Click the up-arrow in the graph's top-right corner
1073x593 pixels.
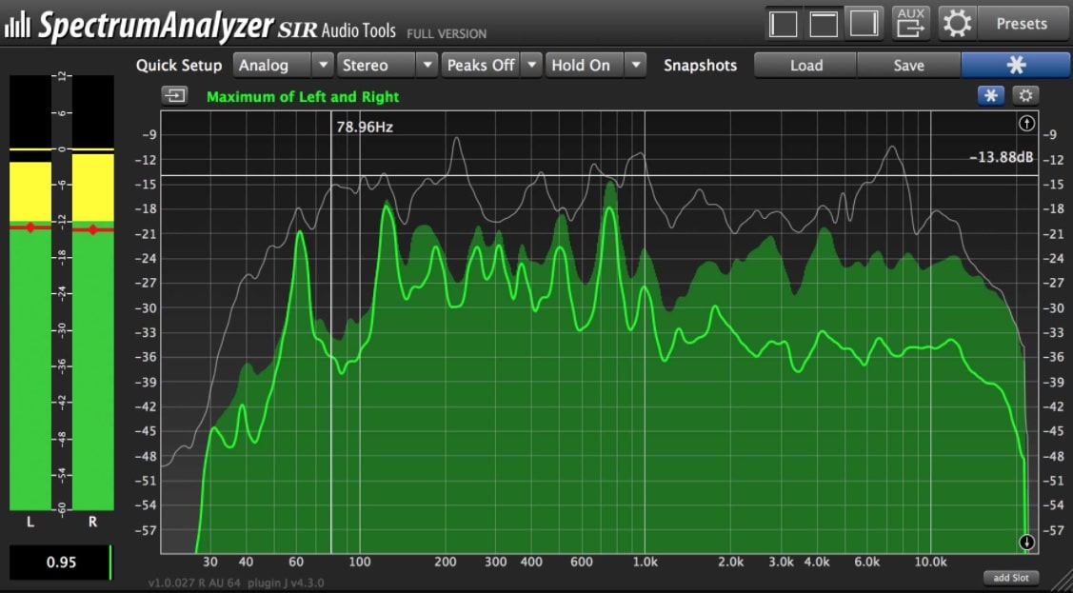click(1026, 122)
